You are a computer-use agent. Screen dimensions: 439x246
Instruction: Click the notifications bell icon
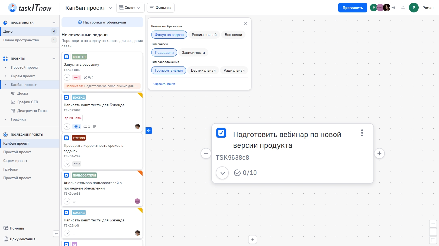(x=403, y=8)
